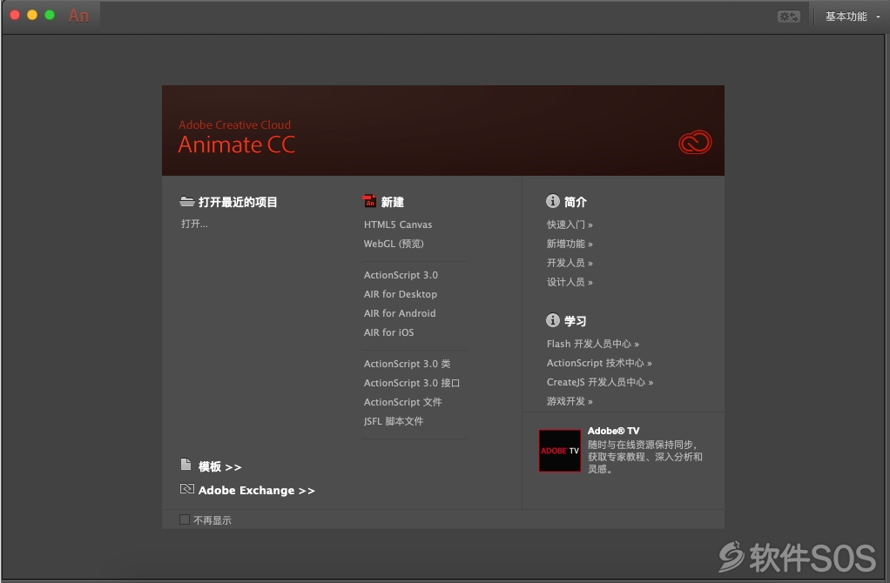Enable the 不再显示 checkbox
Viewport: 890px width, 583px height.
pos(185,519)
